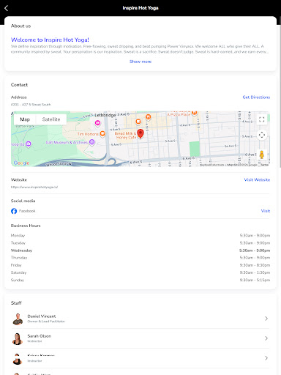The image size is (281, 375).
Task: Click Saturday hours 9:30am - 1:30pm
Action: point(255,272)
